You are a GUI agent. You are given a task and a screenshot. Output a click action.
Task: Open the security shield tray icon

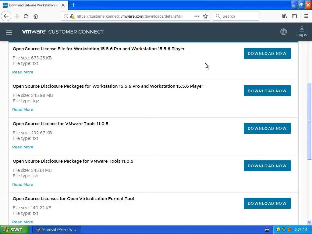click(x=278, y=230)
